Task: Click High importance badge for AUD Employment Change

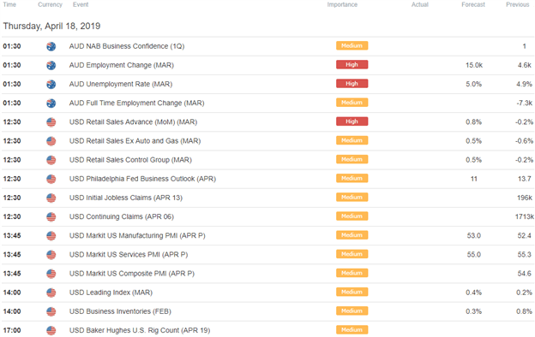Action: click(352, 65)
